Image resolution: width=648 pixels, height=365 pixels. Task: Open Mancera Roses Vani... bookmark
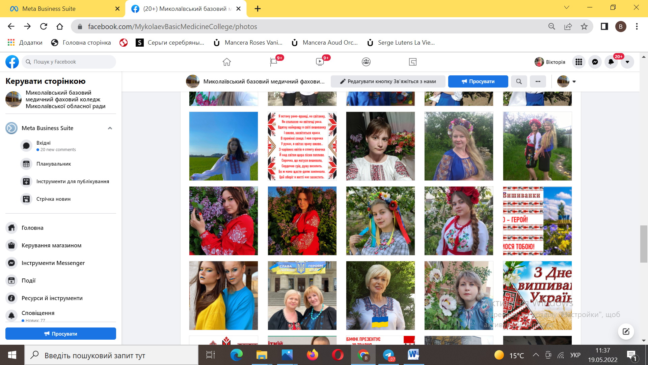coord(248,43)
